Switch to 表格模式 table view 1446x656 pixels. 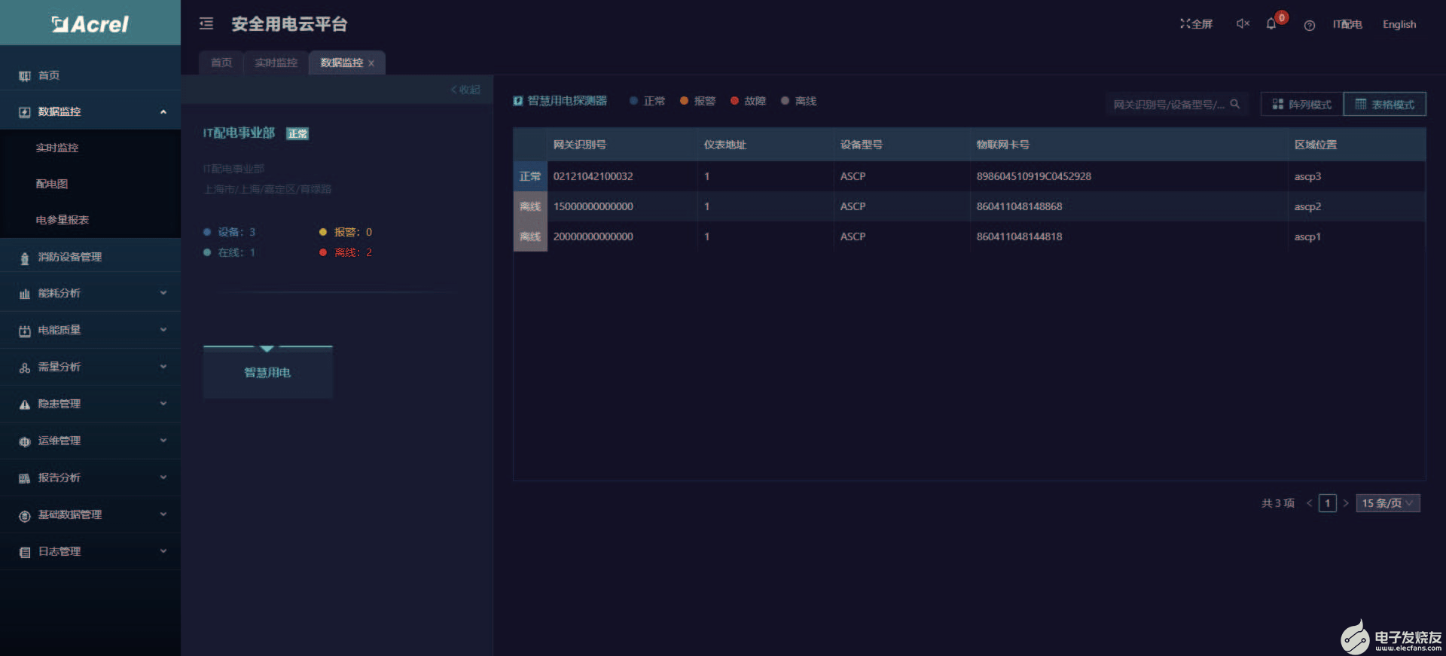tap(1385, 105)
